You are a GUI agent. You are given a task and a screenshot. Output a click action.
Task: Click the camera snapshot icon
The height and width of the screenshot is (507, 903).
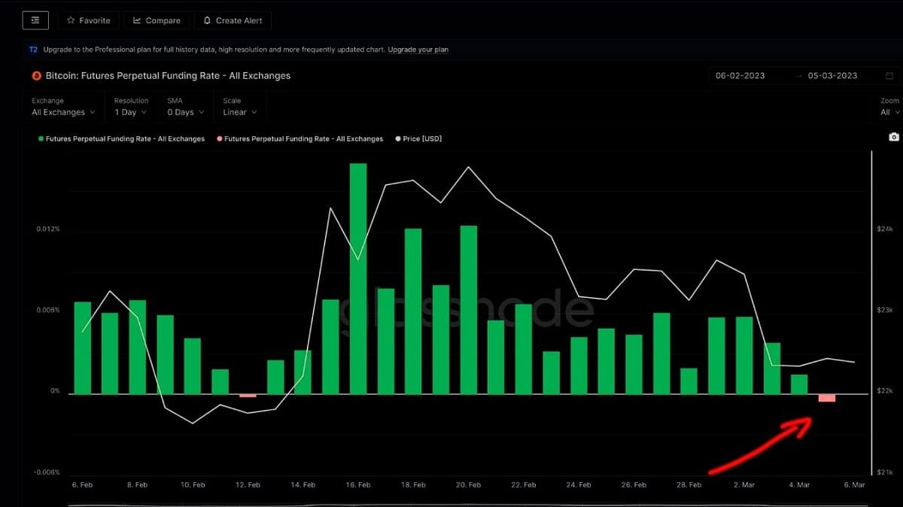tap(893, 137)
